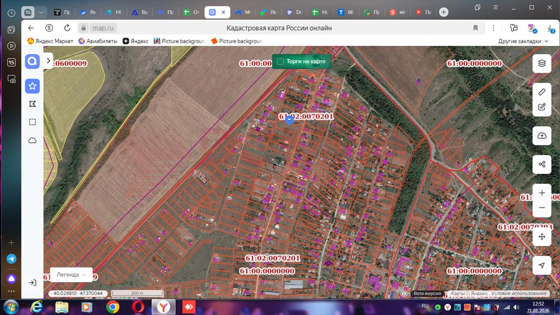
Task: Click the polygon draw tool in sidebar
Action: pyautogui.click(x=32, y=104)
